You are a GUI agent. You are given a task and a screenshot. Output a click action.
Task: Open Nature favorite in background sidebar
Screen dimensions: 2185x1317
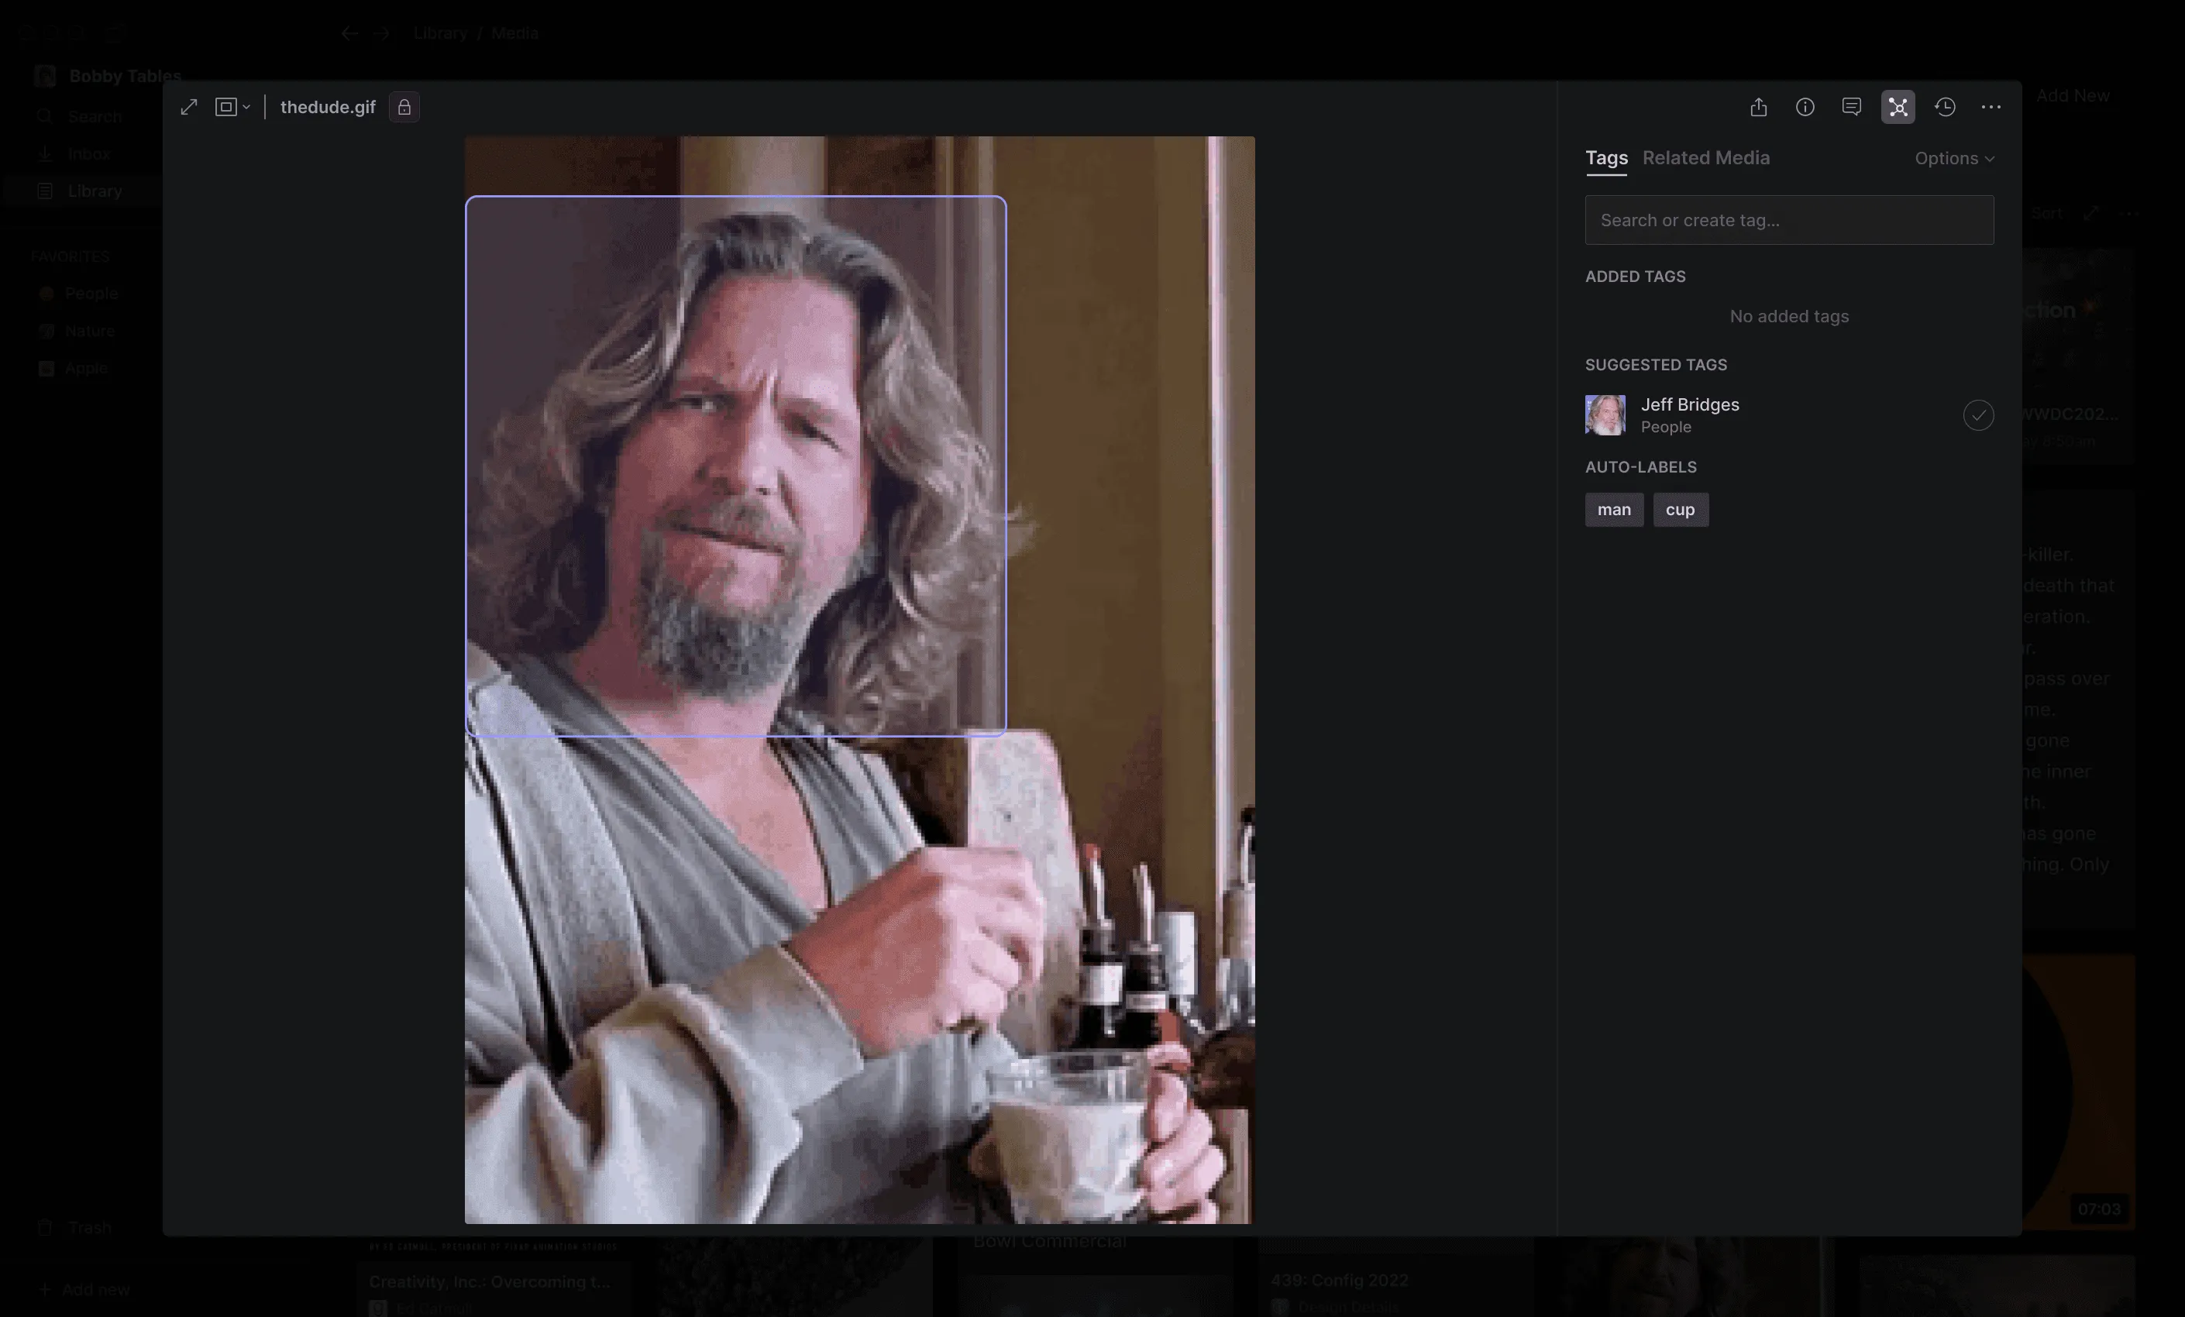click(88, 331)
